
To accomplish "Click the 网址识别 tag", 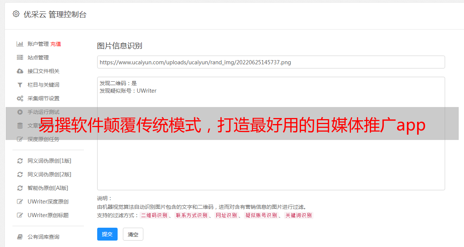I will click(x=226, y=215).
